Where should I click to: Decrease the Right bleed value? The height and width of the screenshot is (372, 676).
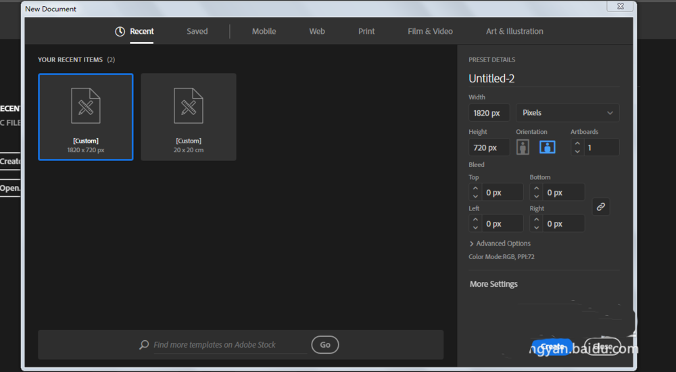tap(536, 227)
